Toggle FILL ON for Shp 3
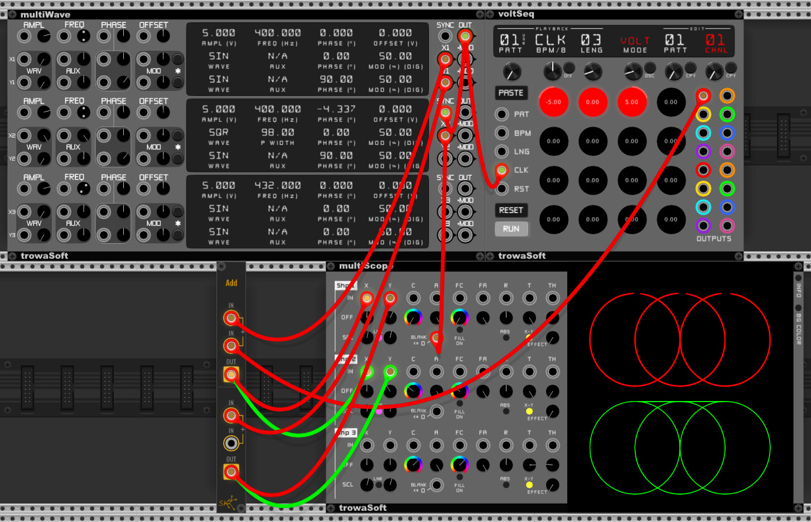The height and width of the screenshot is (522, 811). pyautogui.click(x=460, y=477)
